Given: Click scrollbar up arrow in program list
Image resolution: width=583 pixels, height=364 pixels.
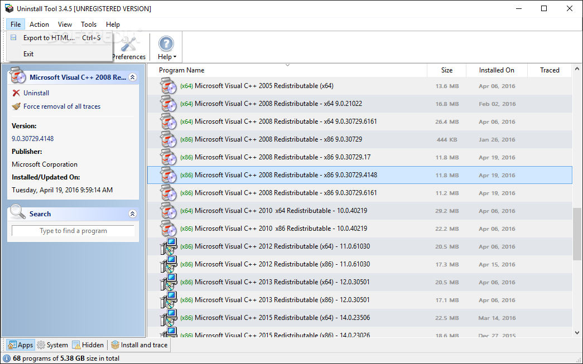Looking at the screenshot, I should [577, 69].
